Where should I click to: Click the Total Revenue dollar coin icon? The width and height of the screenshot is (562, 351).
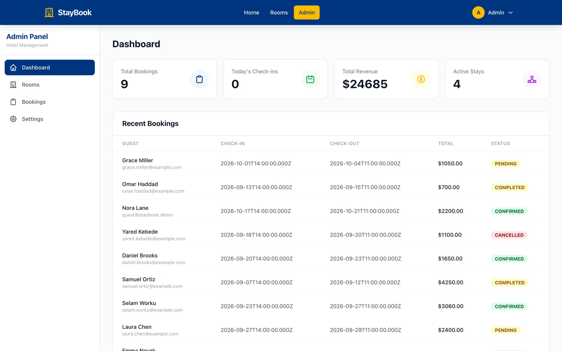421,79
